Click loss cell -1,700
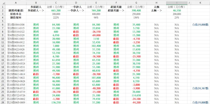 (56, 99)
